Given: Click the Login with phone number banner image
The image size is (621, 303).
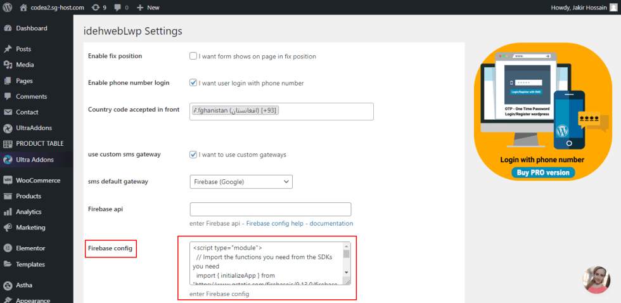Looking at the screenshot, I should [x=543, y=112].
